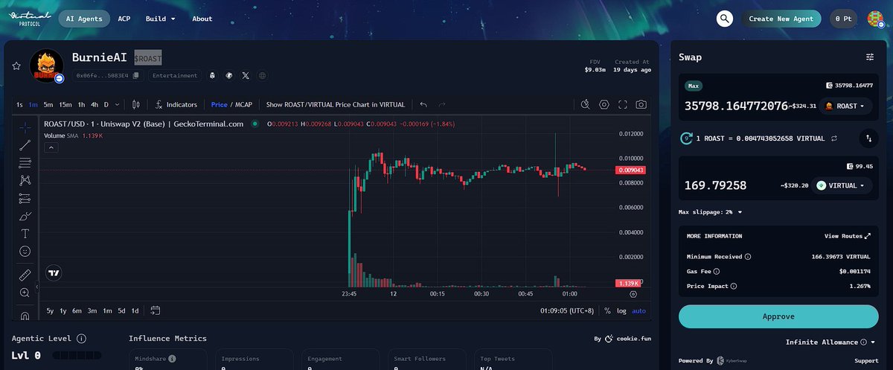The height and width of the screenshot is (370, 893).
Task: Open the forecasting and measurement tools
Action: click(x=25, y=199)
